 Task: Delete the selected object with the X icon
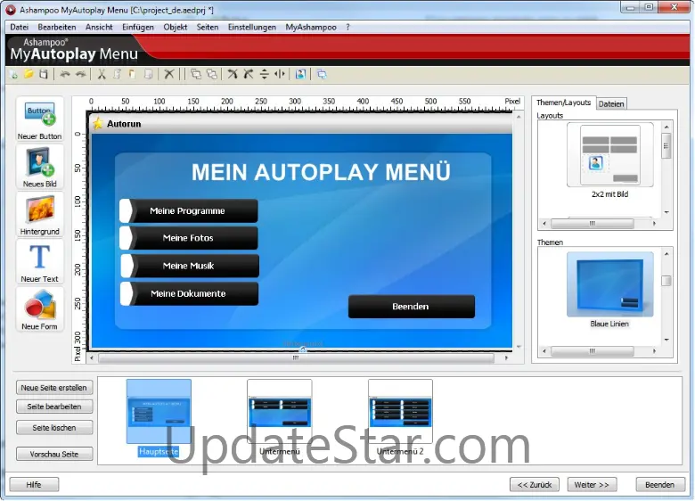point(169,74)
